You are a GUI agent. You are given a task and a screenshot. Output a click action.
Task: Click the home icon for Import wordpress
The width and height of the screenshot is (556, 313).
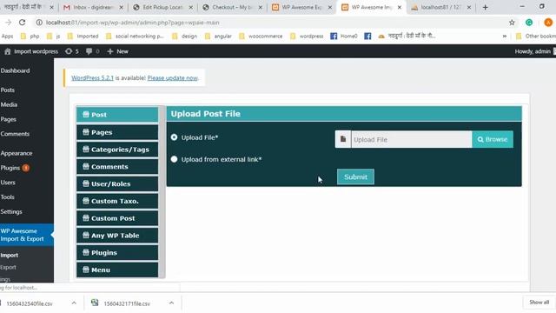[x=8, y=51]
